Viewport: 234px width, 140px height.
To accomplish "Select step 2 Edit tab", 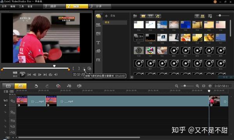I will 77,6.
